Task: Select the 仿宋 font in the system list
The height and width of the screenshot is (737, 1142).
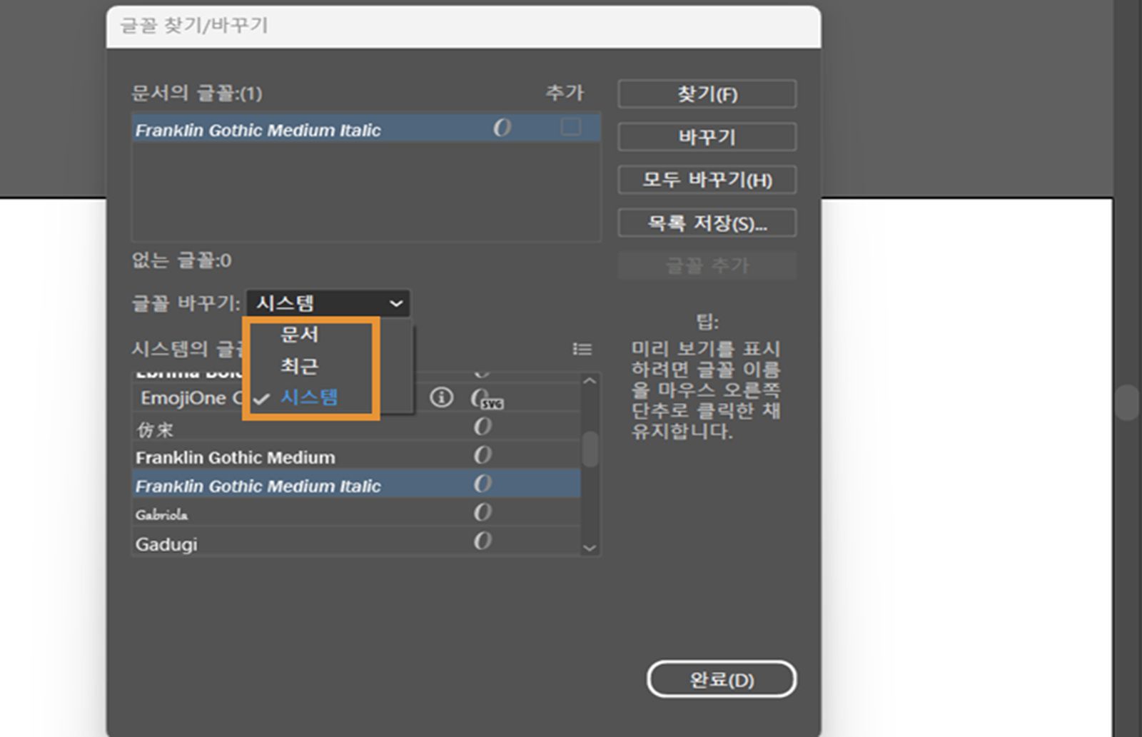Action: [214, 427]
